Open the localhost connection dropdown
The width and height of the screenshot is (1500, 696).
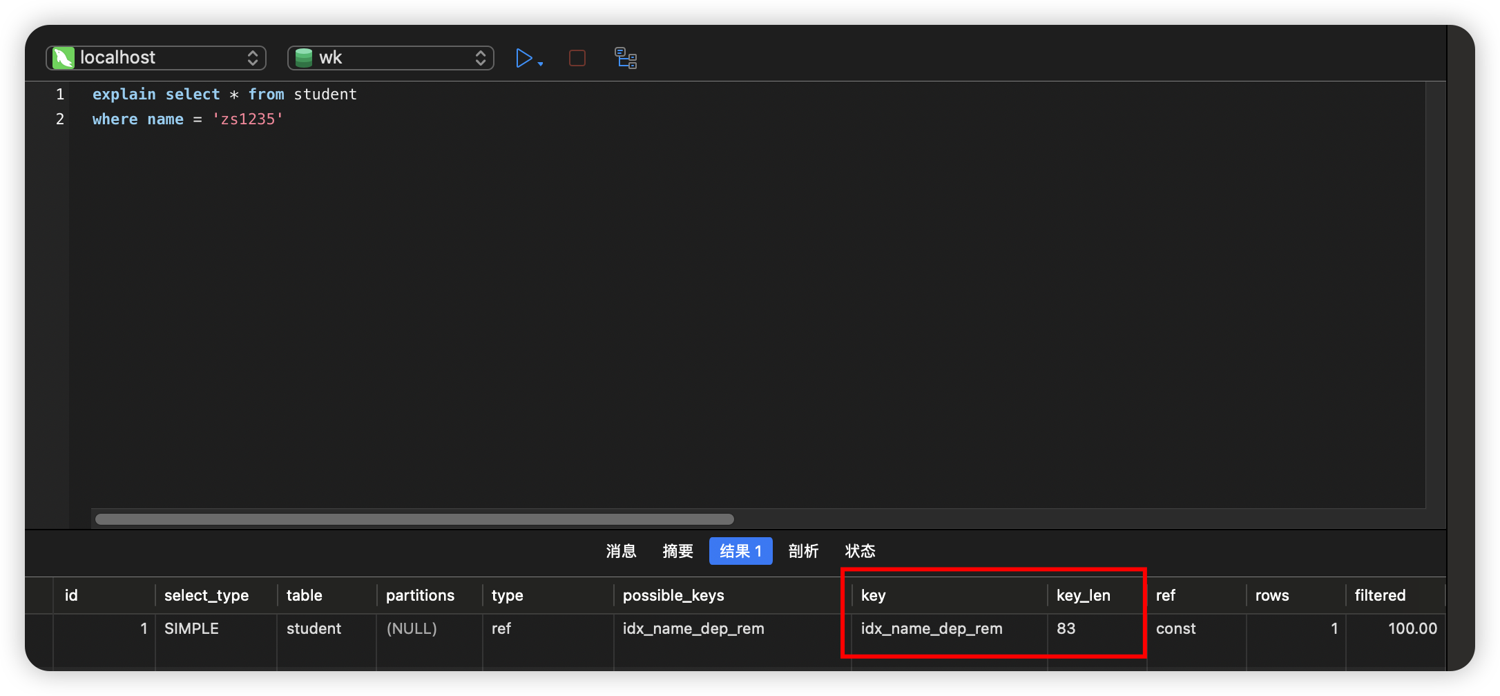[x=156, y=57]
